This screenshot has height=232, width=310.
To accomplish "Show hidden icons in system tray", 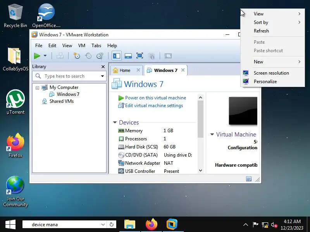I will coord(246,225).
